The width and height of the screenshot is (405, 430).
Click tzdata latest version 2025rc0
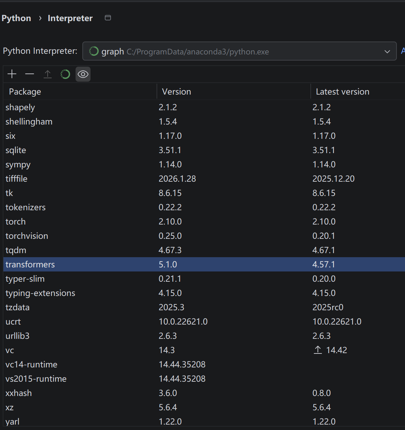[328, 307]
